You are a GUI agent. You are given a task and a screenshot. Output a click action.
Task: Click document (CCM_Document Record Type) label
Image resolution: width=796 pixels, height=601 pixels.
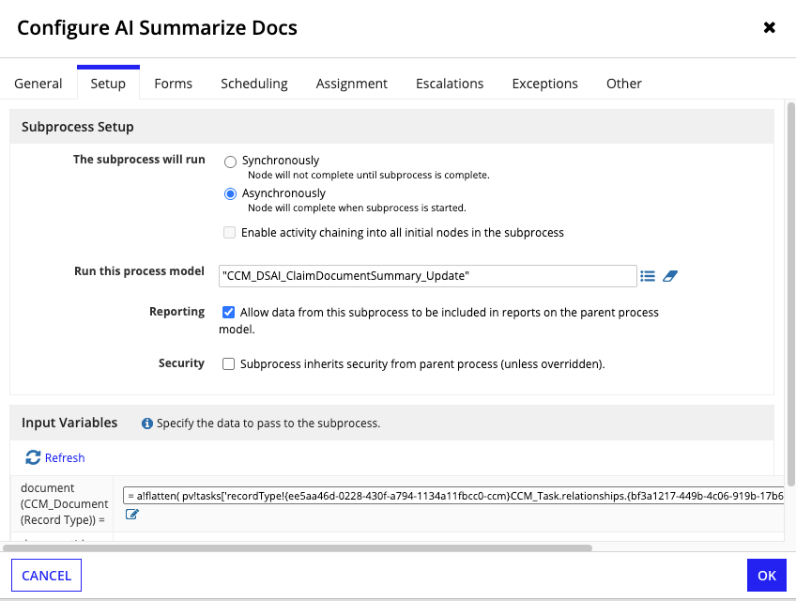click(x=65, y=504)
